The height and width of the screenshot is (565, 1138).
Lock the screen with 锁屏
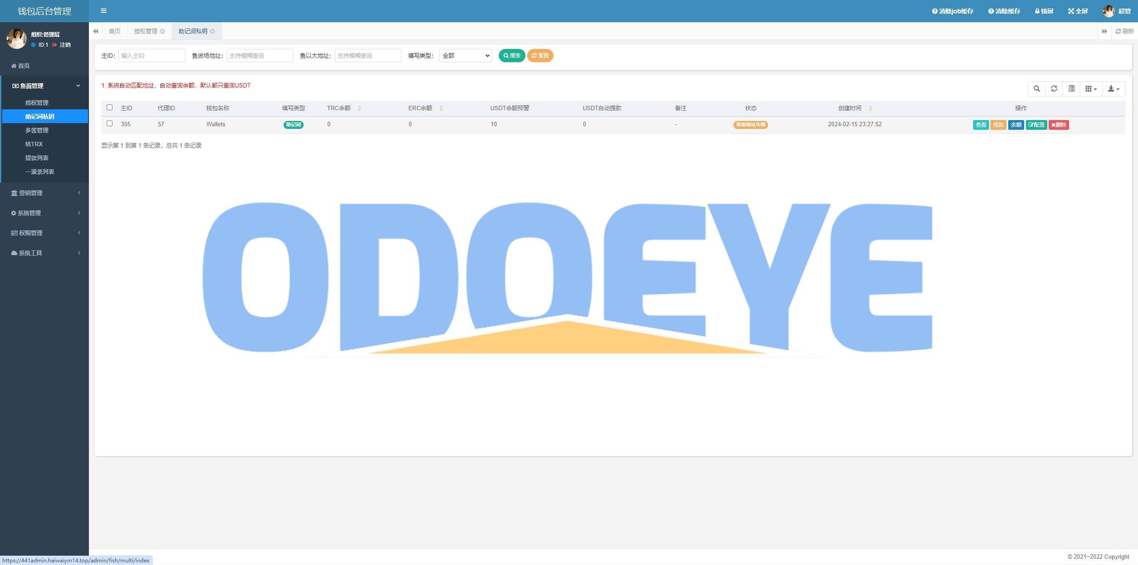(1044, 11)
